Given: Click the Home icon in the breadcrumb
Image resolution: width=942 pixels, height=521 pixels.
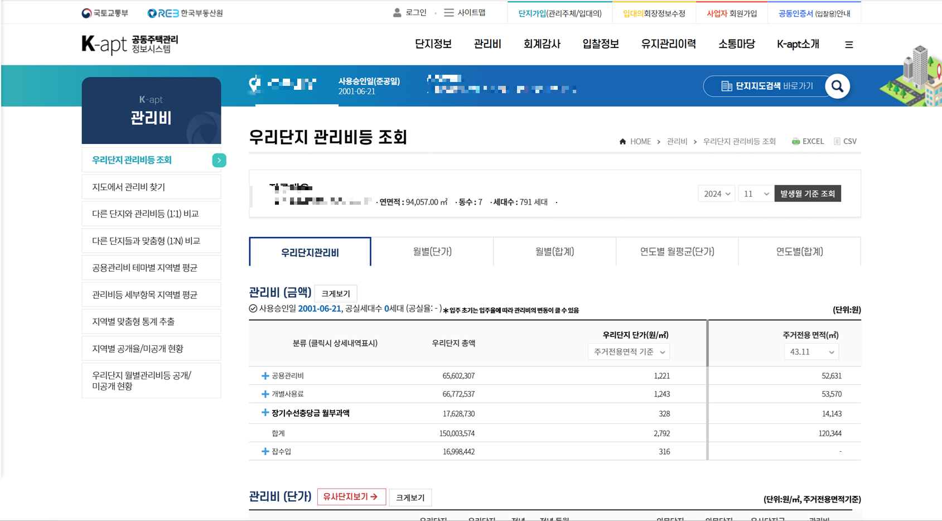Looking at the screenshot, I should [x=622, y=141].
